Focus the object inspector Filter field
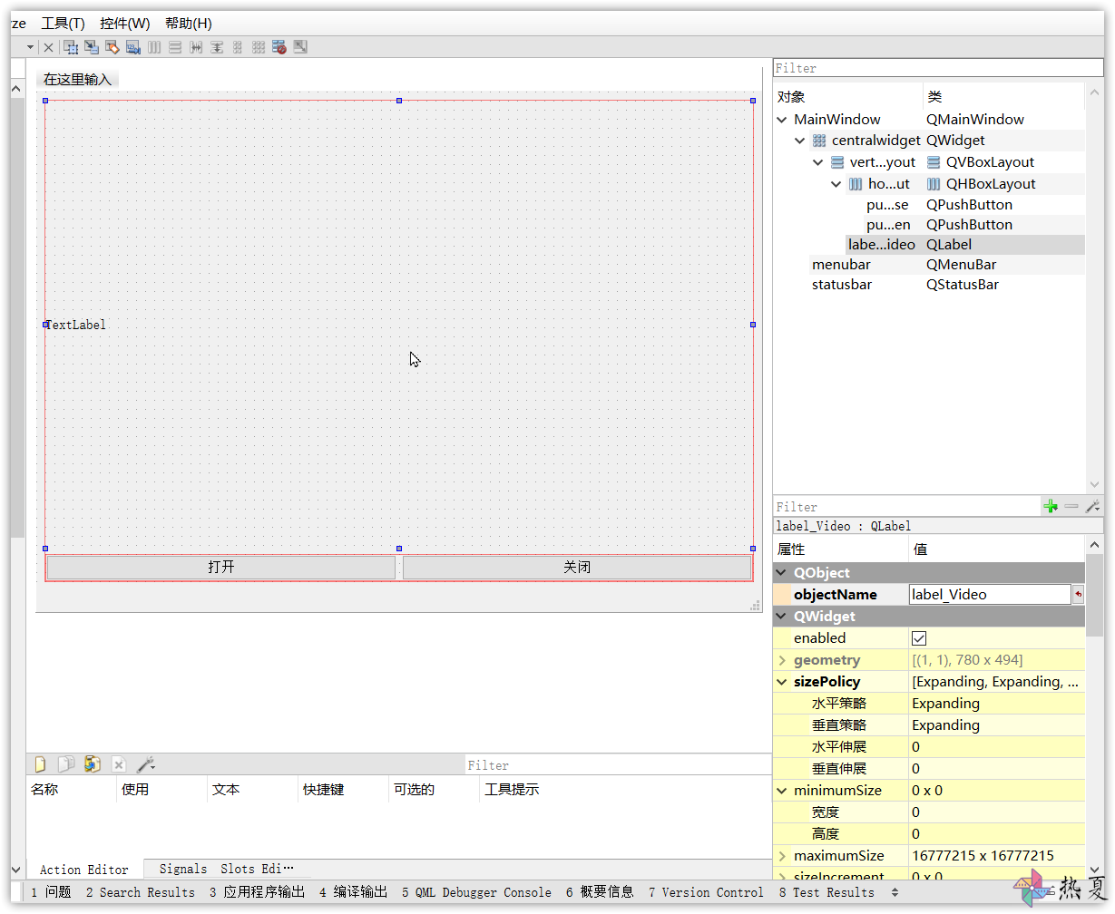 [938, 68]
